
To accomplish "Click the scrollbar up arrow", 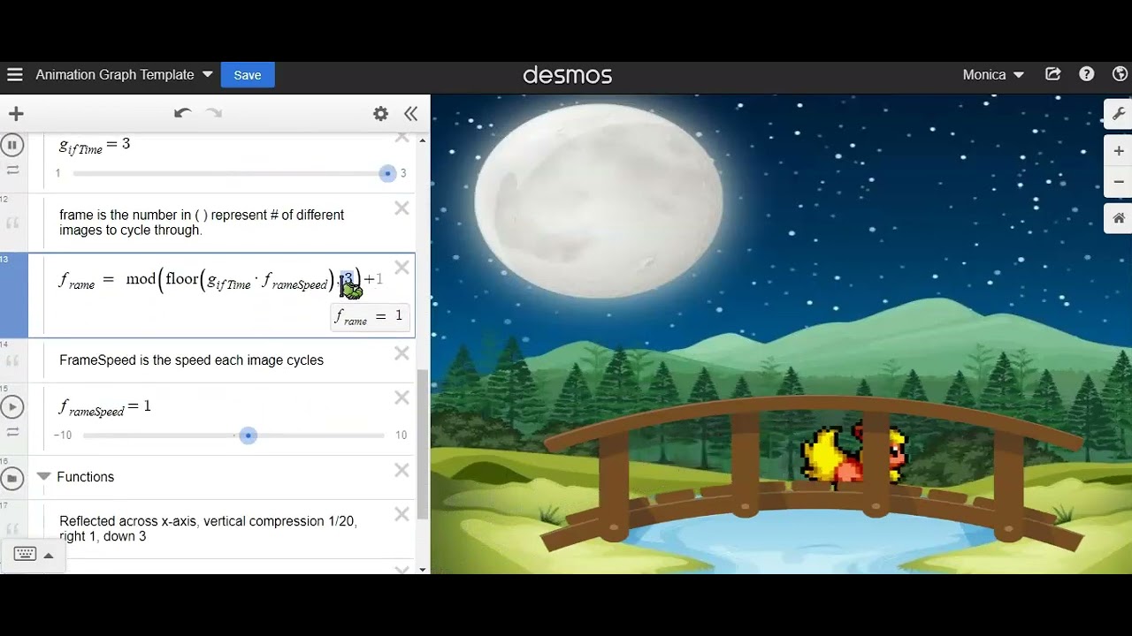I will 423,140.
